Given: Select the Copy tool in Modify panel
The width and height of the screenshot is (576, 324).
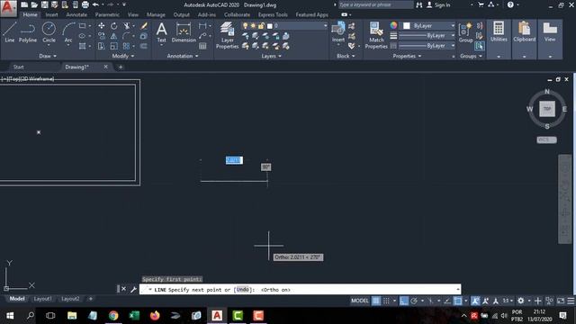Looking at the screenshot, I should [x=102, y=36].
